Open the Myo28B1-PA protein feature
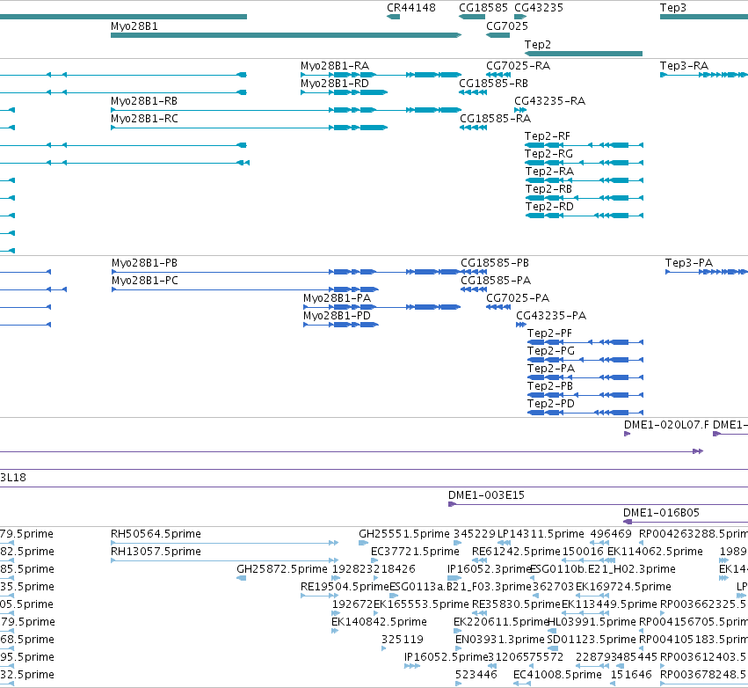748x688 pixels. [x=382, y=307]
